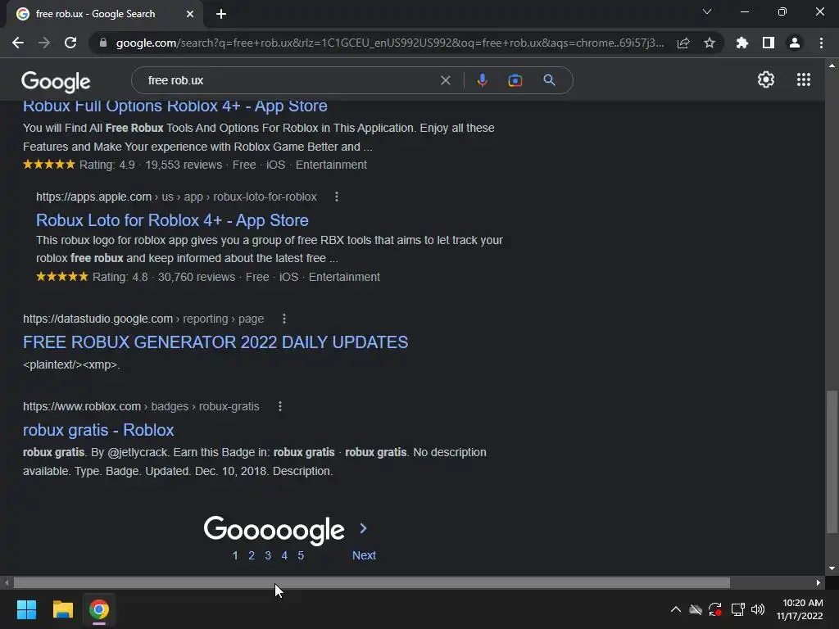
Task: Open options for roblox.com badges result
Action: pos(280,406)
